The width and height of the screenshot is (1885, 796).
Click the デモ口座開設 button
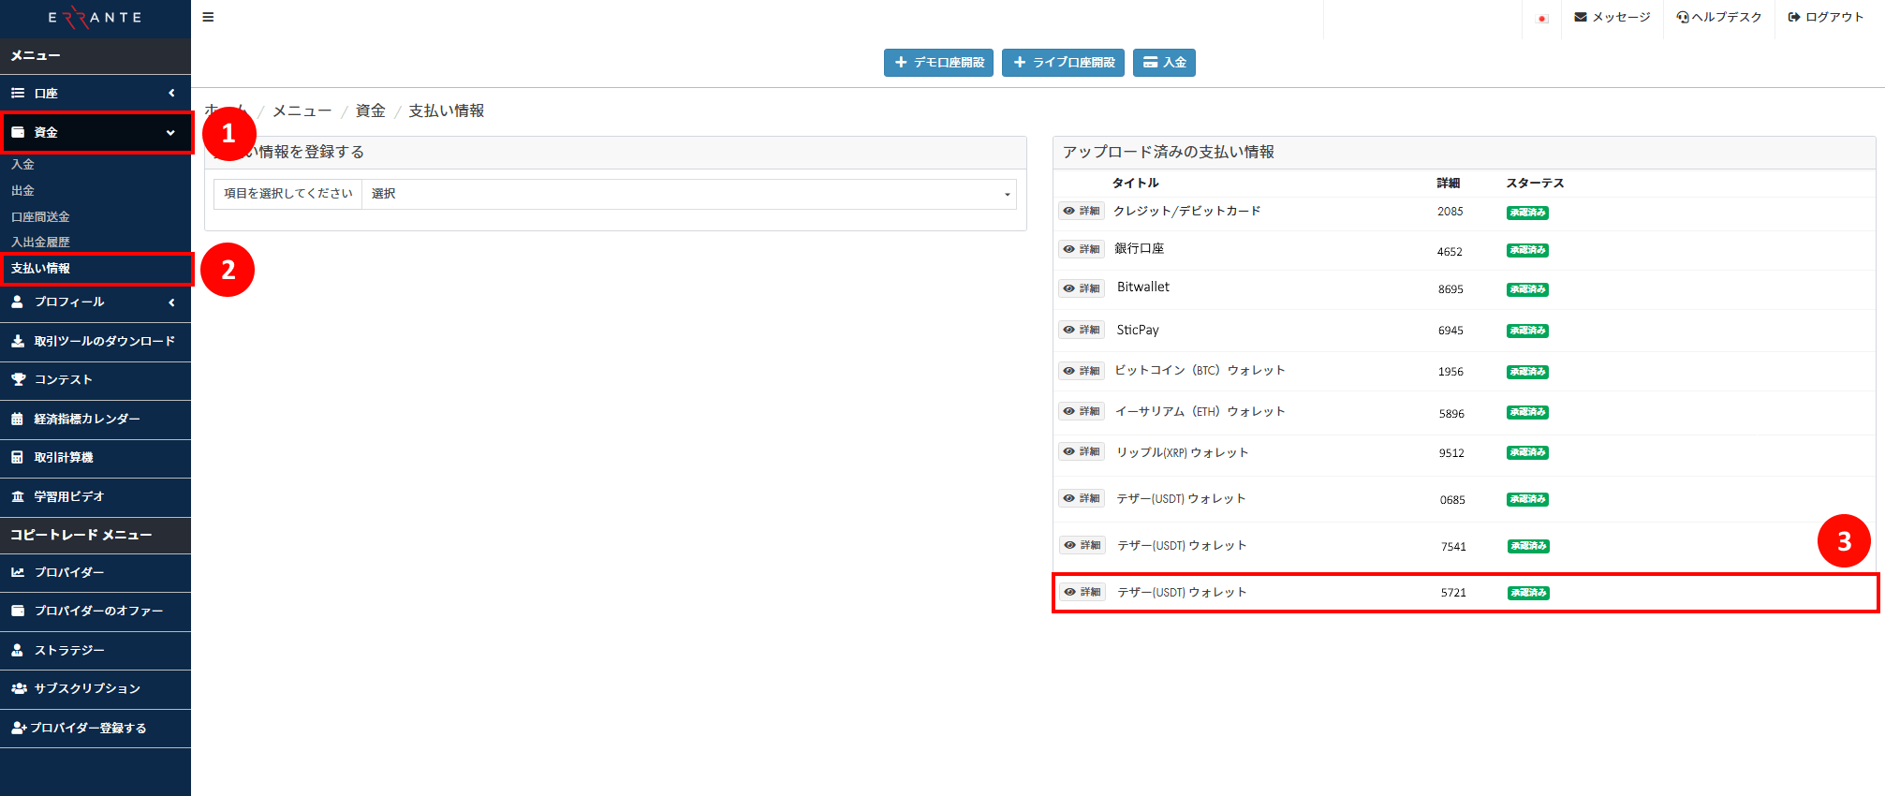pyautogui.click(x=938, y=63)
